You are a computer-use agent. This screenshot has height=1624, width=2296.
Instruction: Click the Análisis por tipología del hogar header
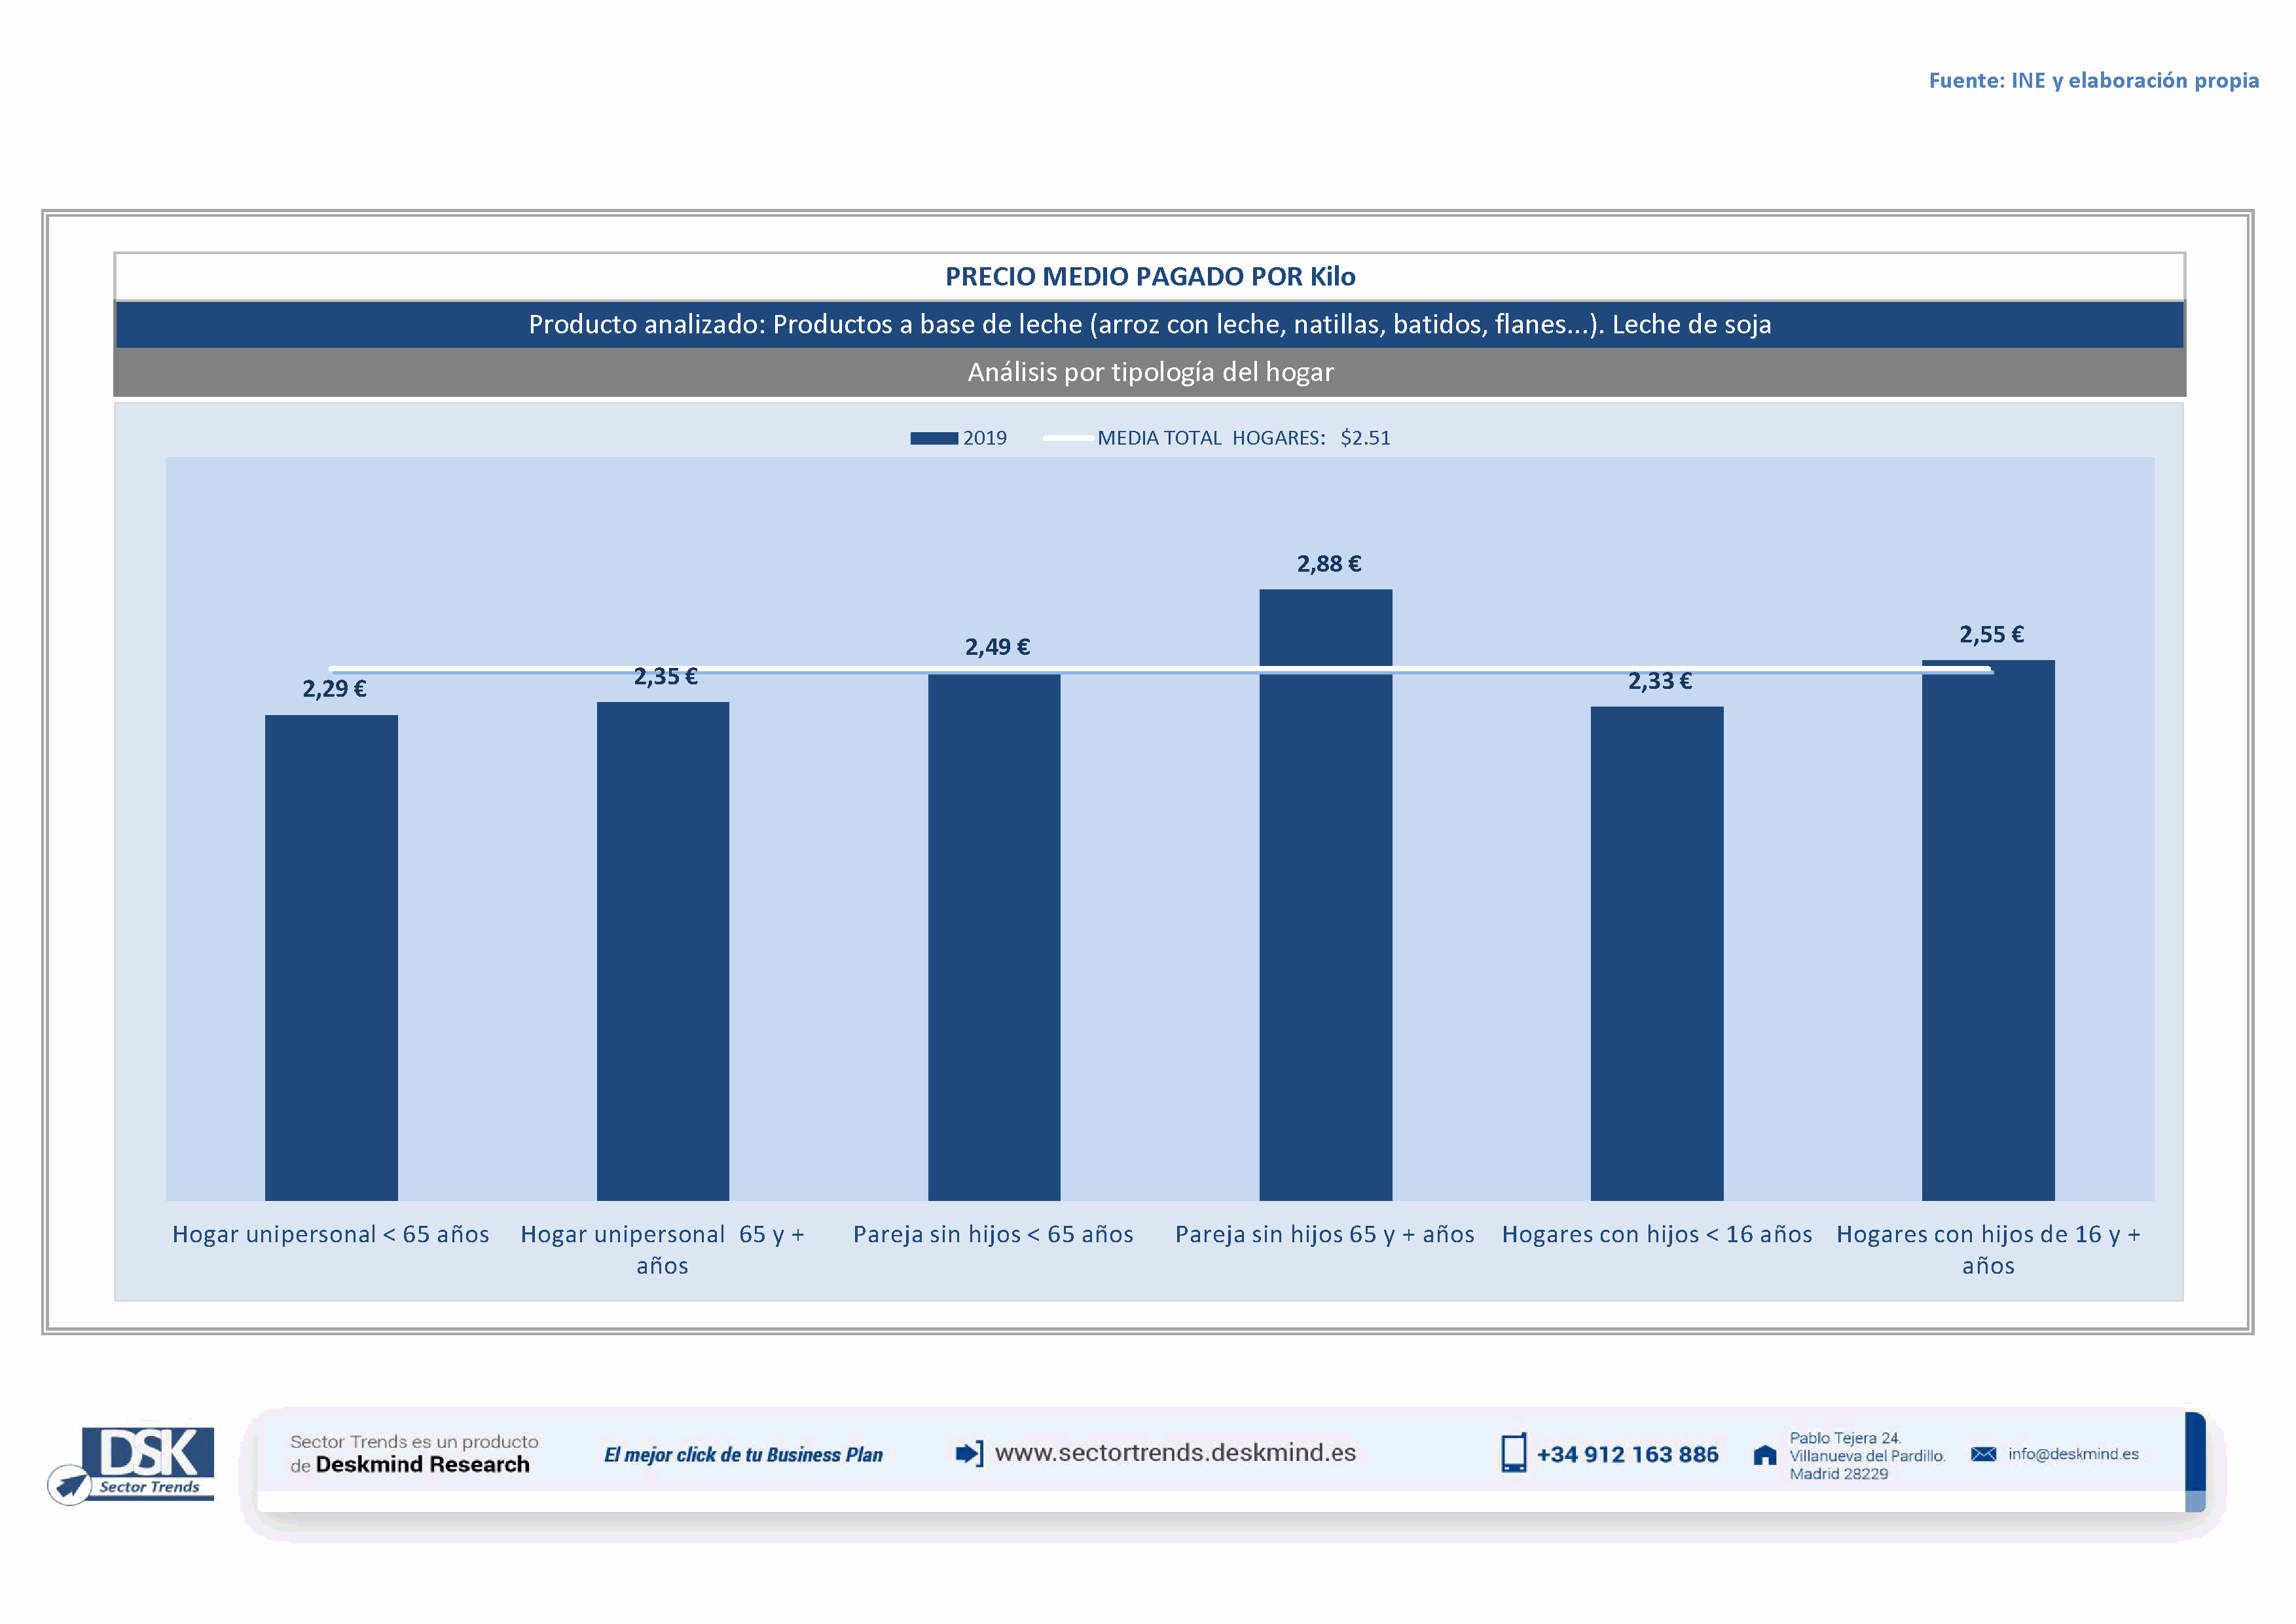click(1150, 372)
